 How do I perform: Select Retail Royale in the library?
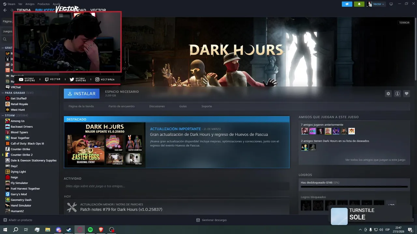[x=19, y=104]
